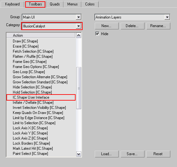Click the Delete... button
This screenshot has width=177, height=167.
coord(133,26)
